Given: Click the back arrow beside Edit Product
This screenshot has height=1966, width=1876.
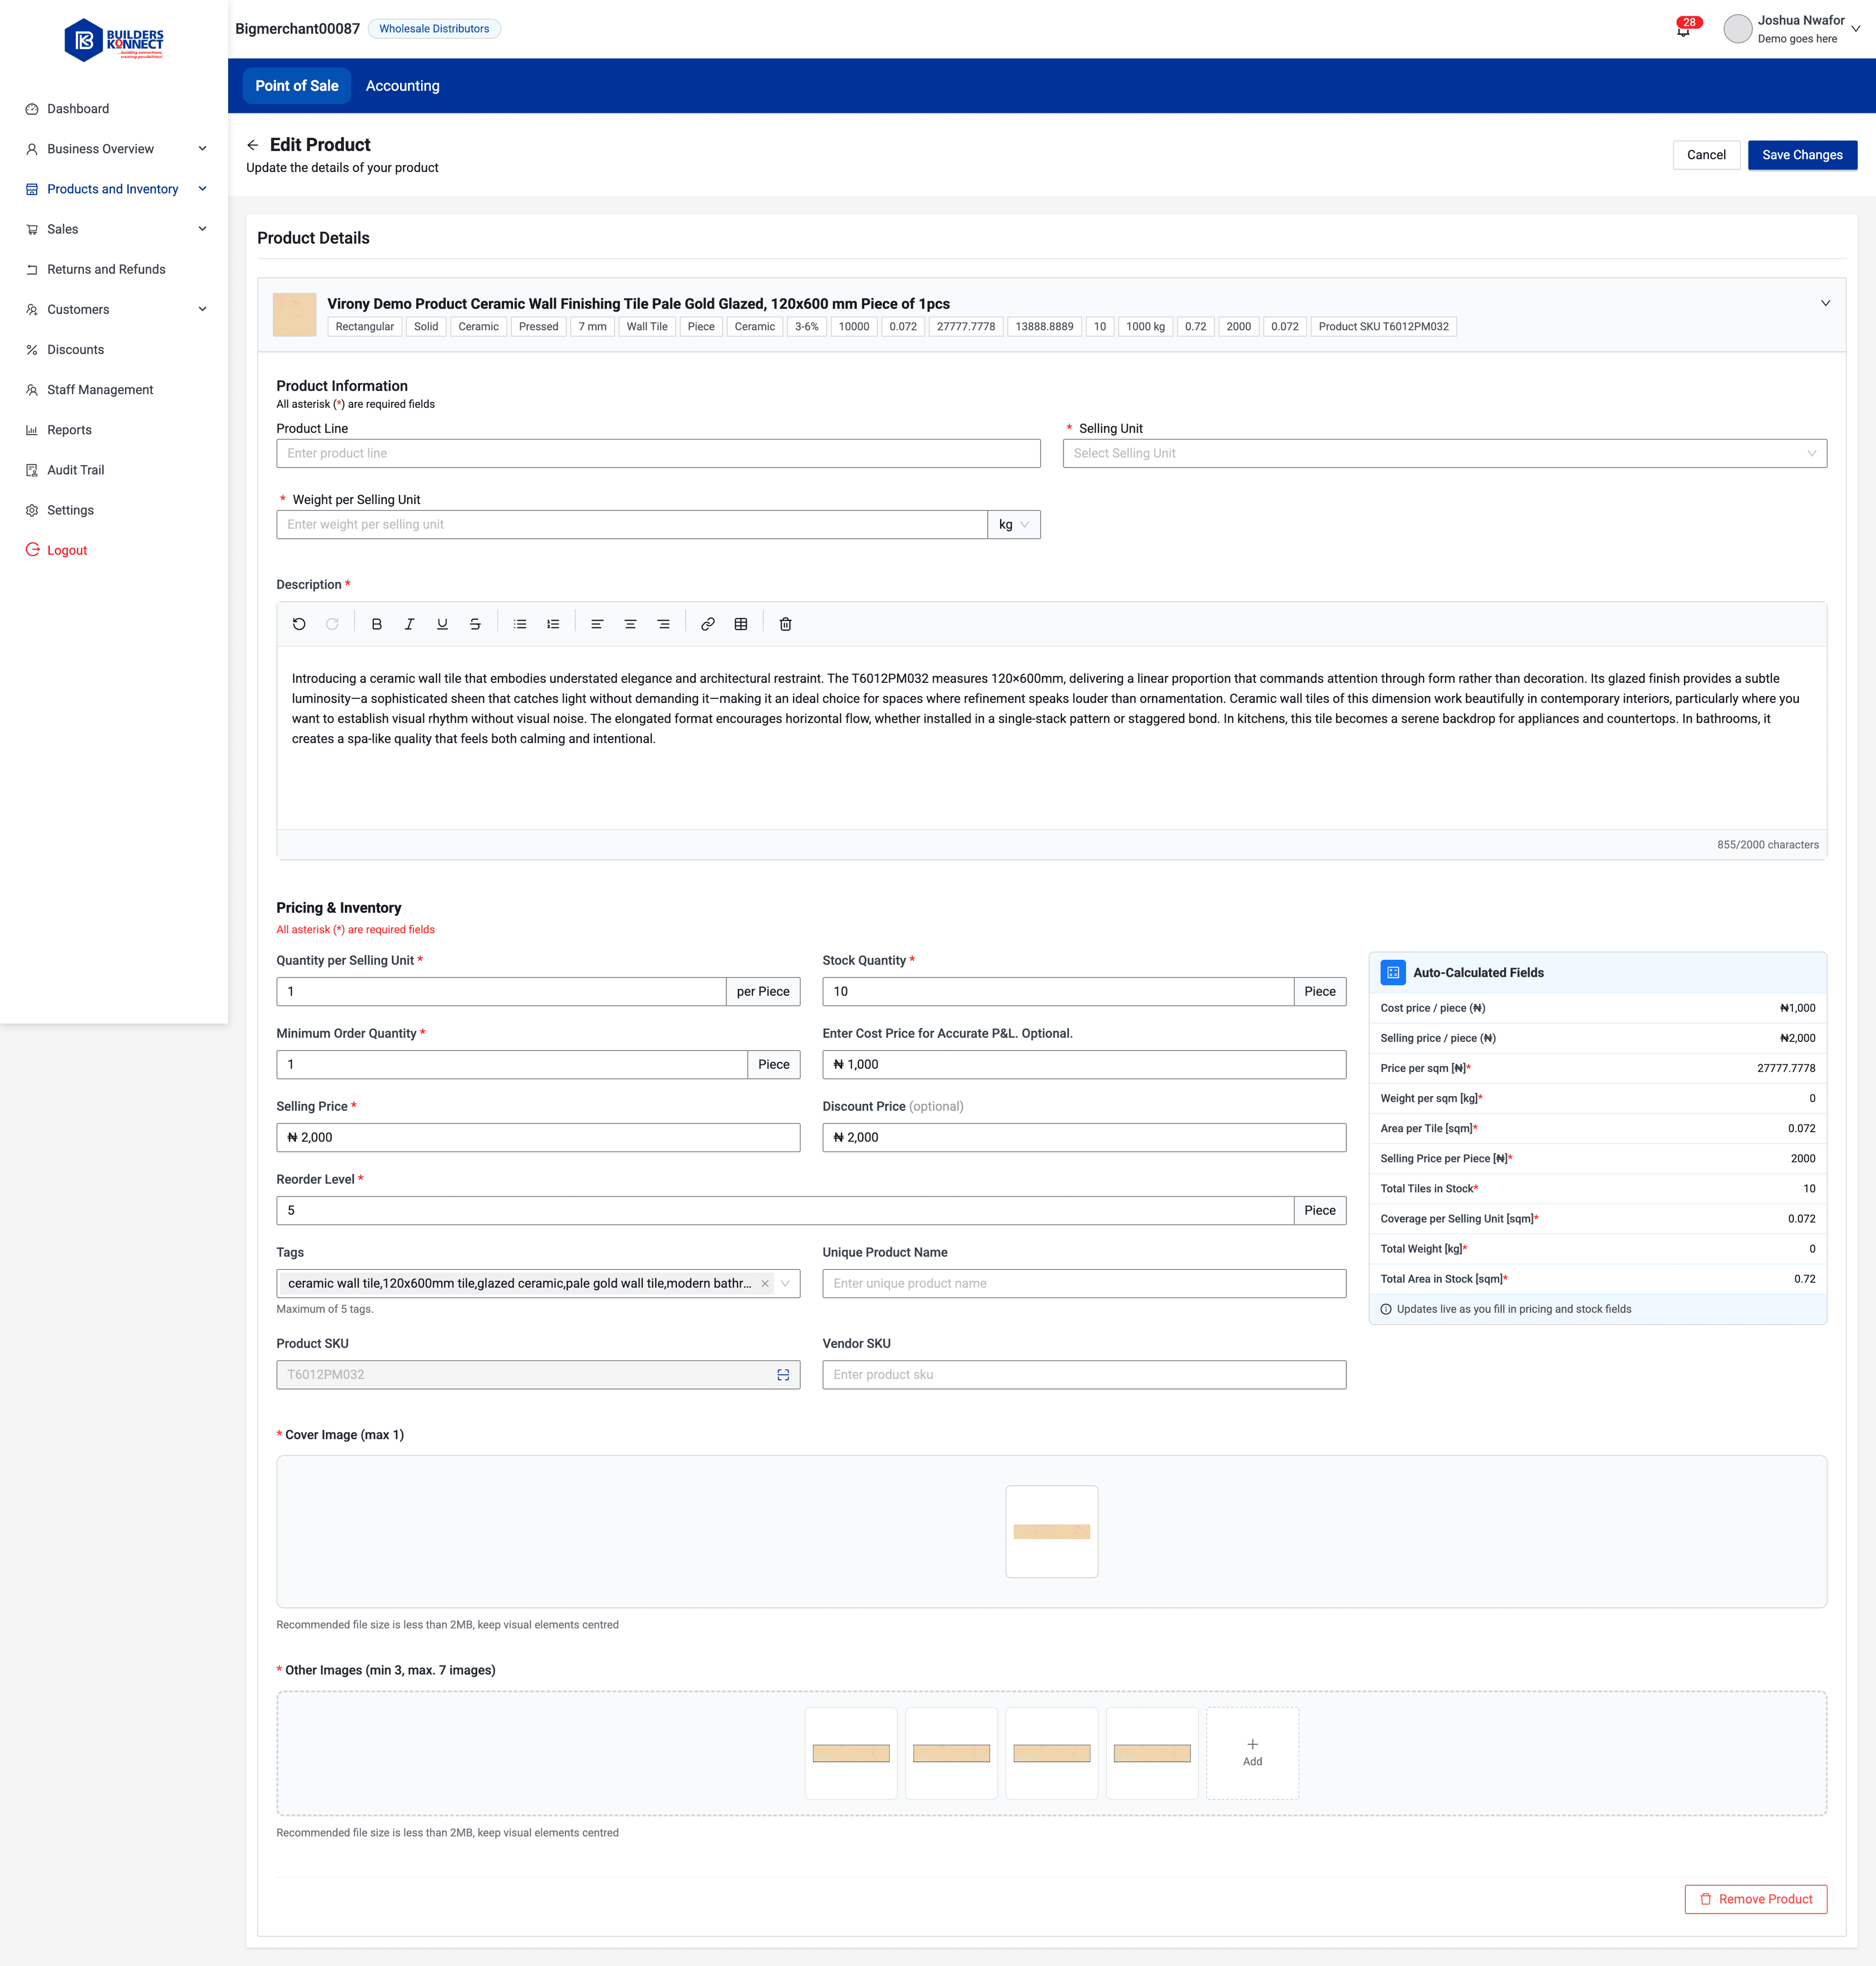Looking at the screenshot, I should point(253,145).
